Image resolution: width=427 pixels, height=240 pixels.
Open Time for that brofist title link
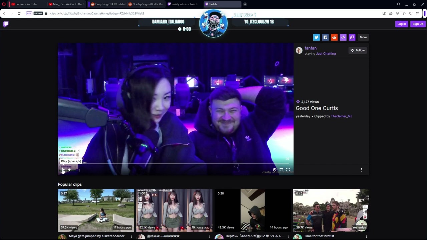tap(319, 236)
